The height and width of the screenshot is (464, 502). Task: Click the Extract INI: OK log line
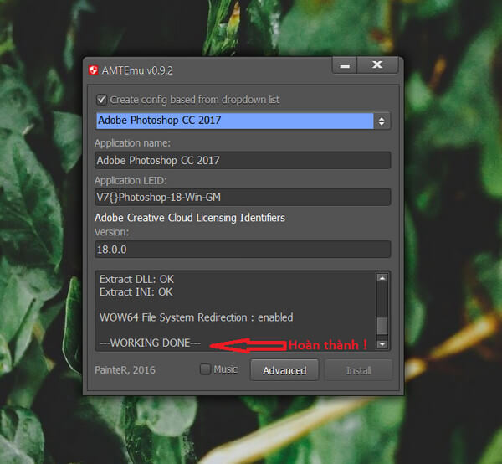[136, 292]
